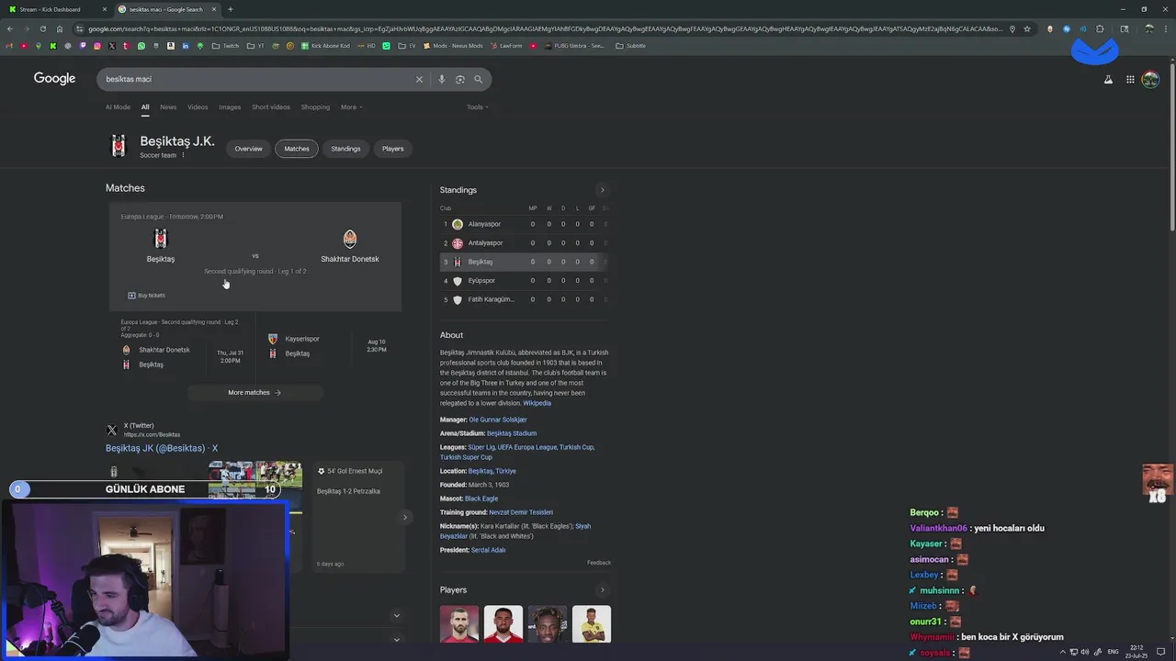The image size is (1176, 661).
Task: Click Shakhtar Donetsk crest in match card
Action: click(x=350, y=239)
